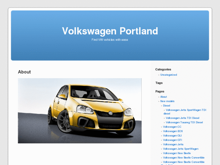
Task: Click the Tags sidebar heading
Action: 159,83
